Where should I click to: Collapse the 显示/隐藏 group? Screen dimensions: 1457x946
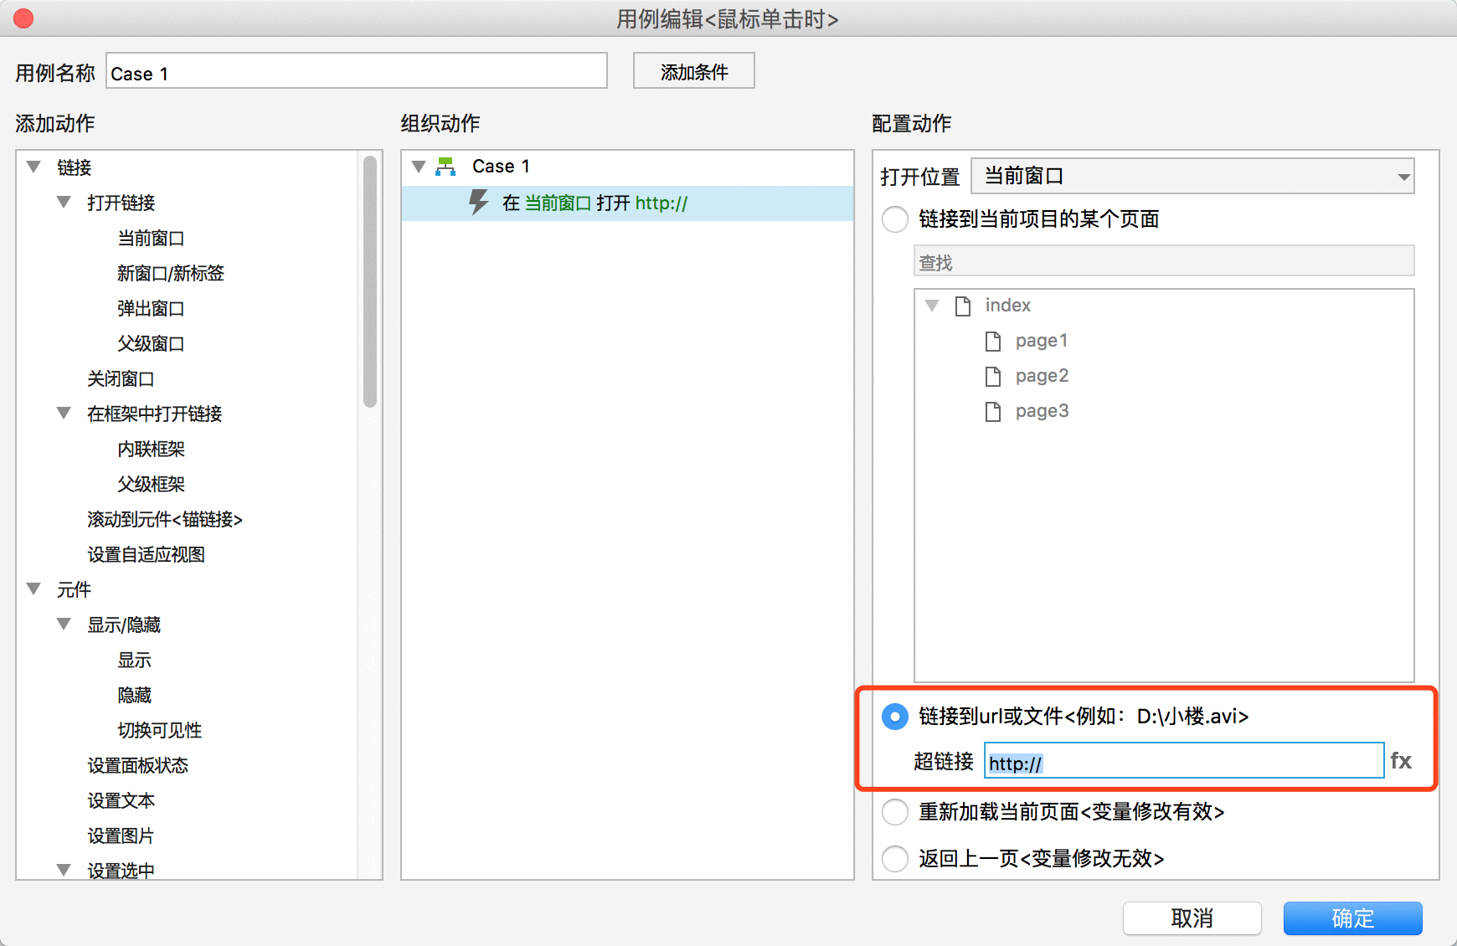click(x=64, y=625)
